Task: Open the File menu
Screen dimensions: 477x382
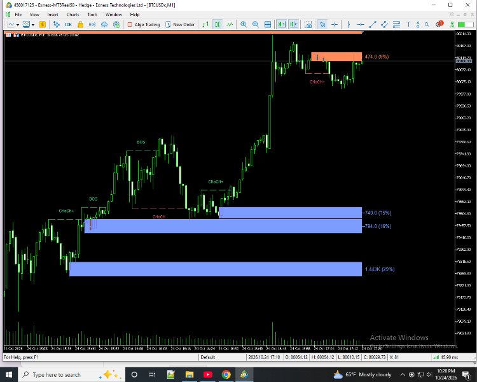Action: [18, 14]
